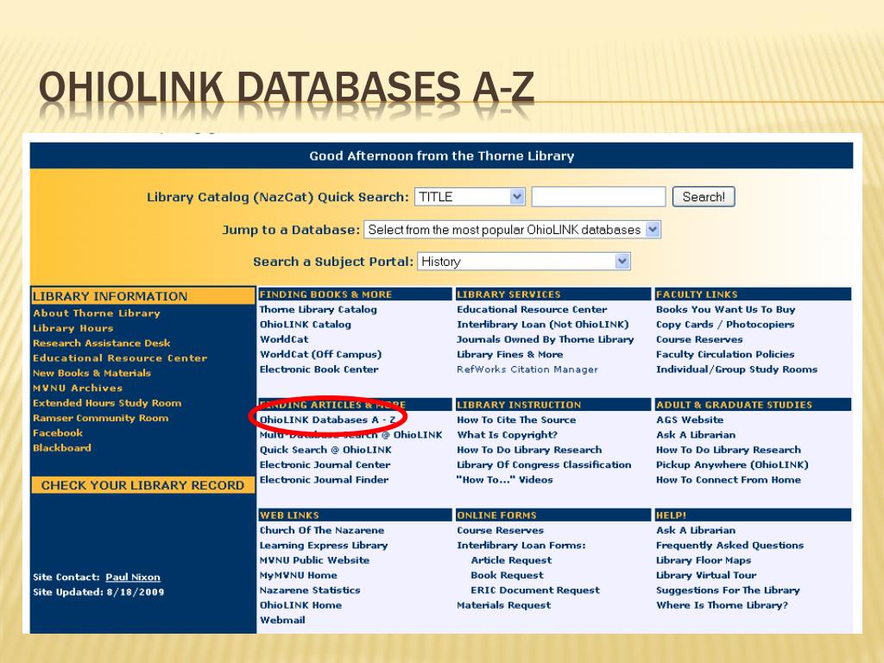Open the Blackboard link
Viewport: 884px width, 663px height.
pos(62,448)
